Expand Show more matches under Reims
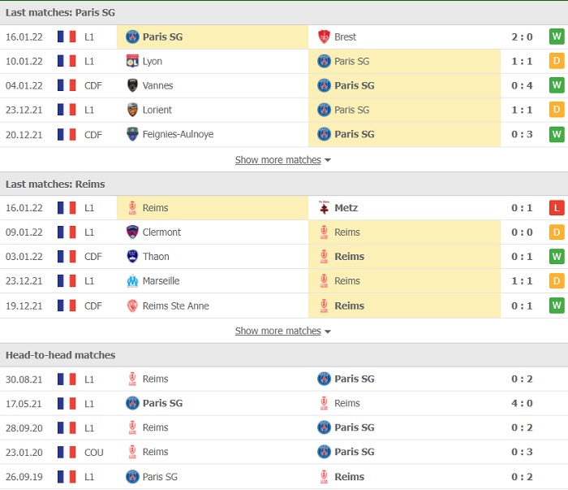This screenshot has width=568, height=490. click(x=278, y=331)
